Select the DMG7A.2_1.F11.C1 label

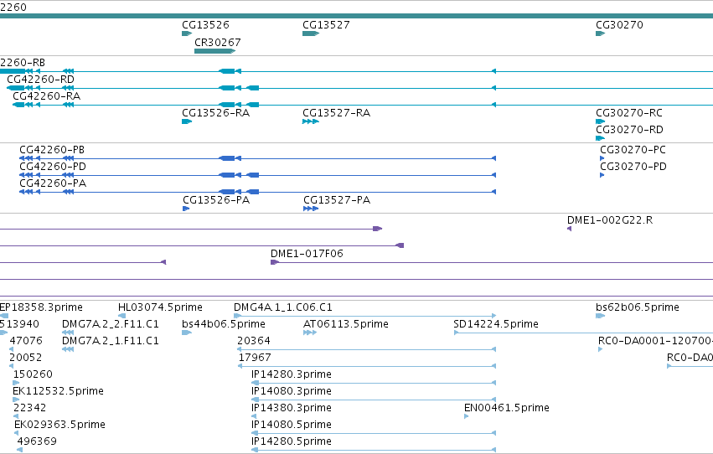(110, 341)
